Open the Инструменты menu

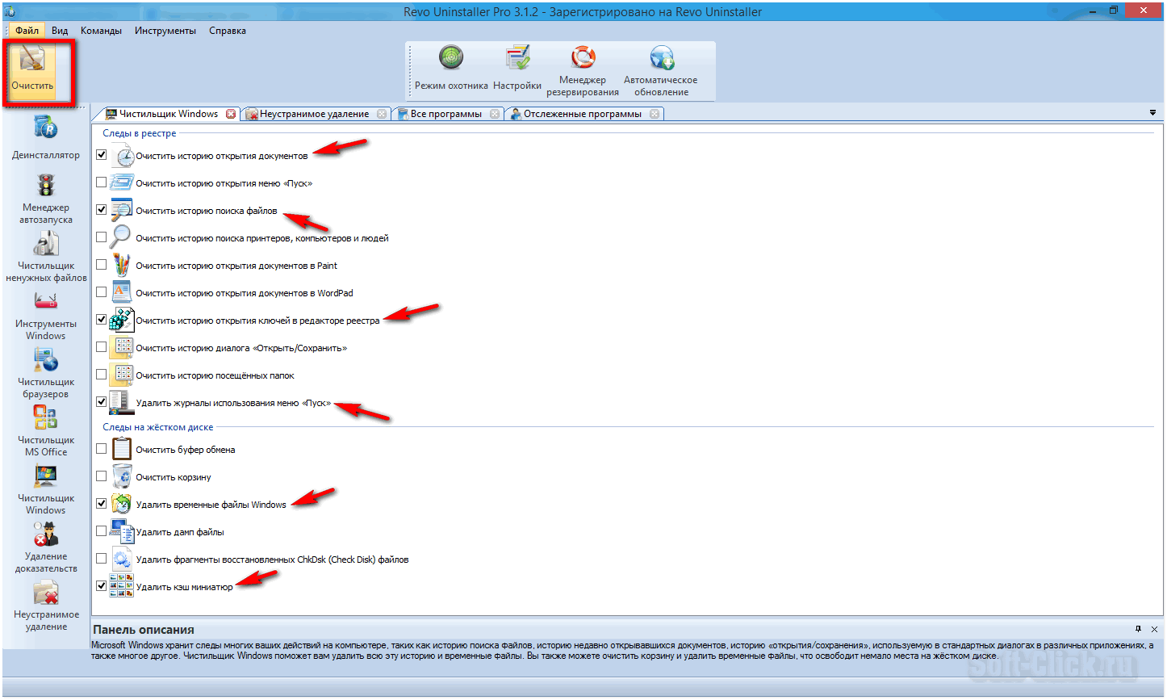(165, 31)
